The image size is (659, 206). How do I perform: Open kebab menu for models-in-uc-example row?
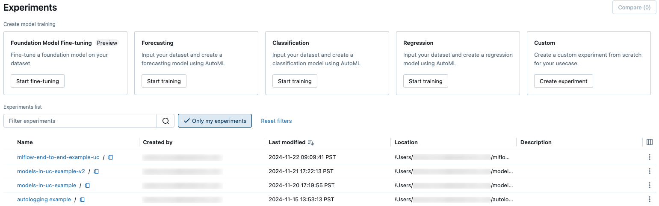point(649,186)
